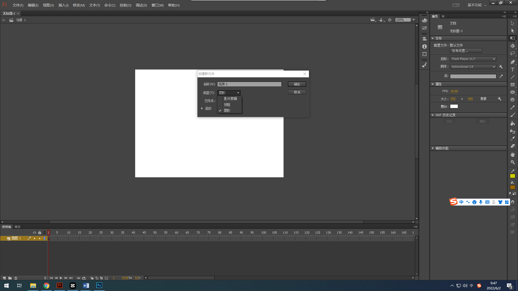Click the new layer icon in timeline
This screenshot has width=518, height=291.
(x=4, y=278)
